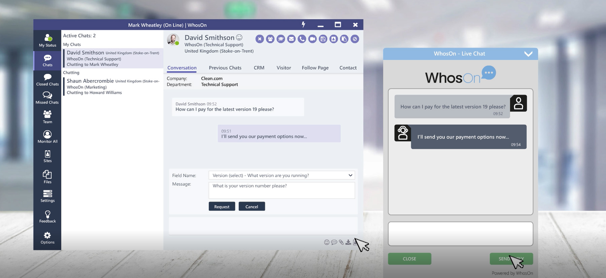Click the reply input box under Request form
The image size is (606, 278).
[x=263, y=225]
